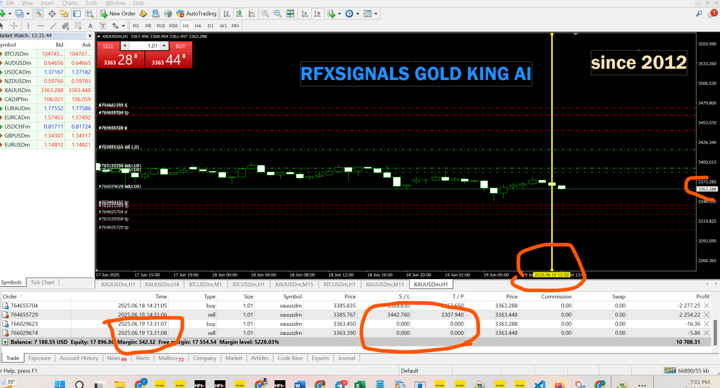Open the Charts menu
720x388 pixels.
point(70,3)
